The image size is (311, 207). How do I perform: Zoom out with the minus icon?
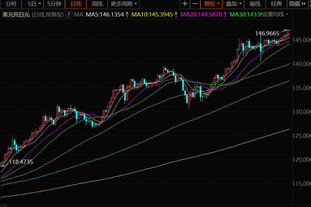pyautogui.click(x=195, y=4)
